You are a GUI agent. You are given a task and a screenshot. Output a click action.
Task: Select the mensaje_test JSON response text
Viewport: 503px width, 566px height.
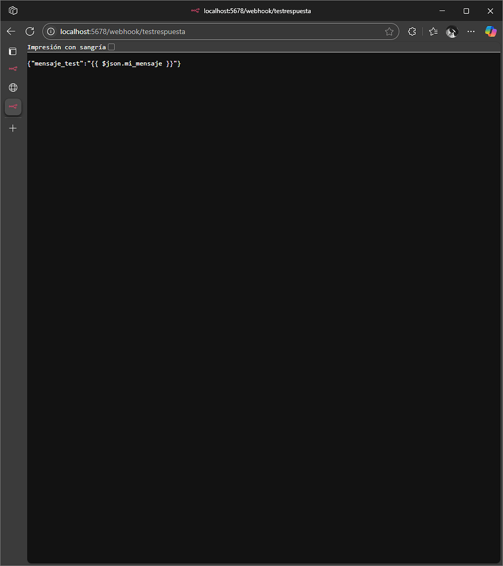tap(105, 63)
